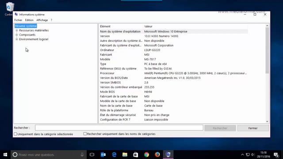Select Environnement logiciel tree item
Screen dimensions: 283x159
click(x=34, y=39)
